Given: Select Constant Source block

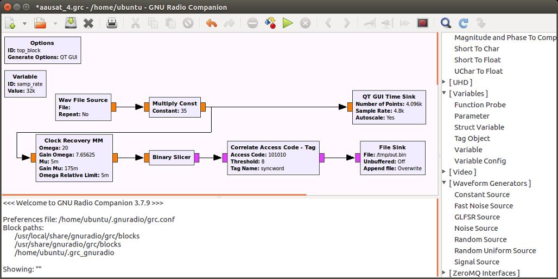Looking at the screenshot, I should 482,194.
